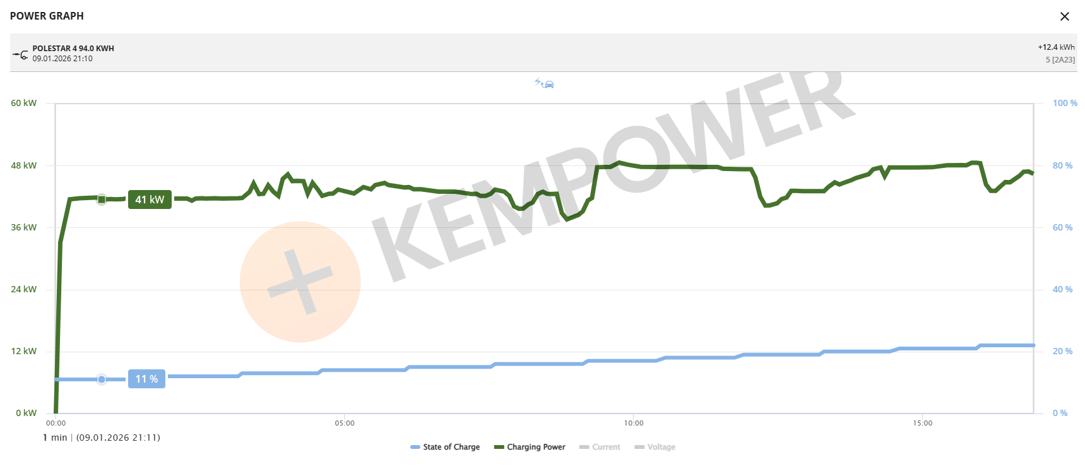Select the green Charging Power data point marker

[102, 200]
